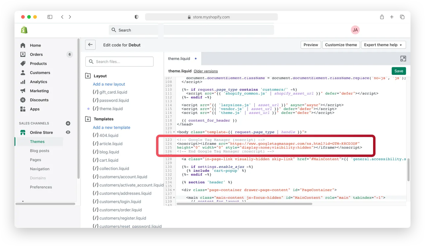The width and height of the screenshot is (425, 246).
Task: View Online Store via eye icon
Action: [68, 132]
